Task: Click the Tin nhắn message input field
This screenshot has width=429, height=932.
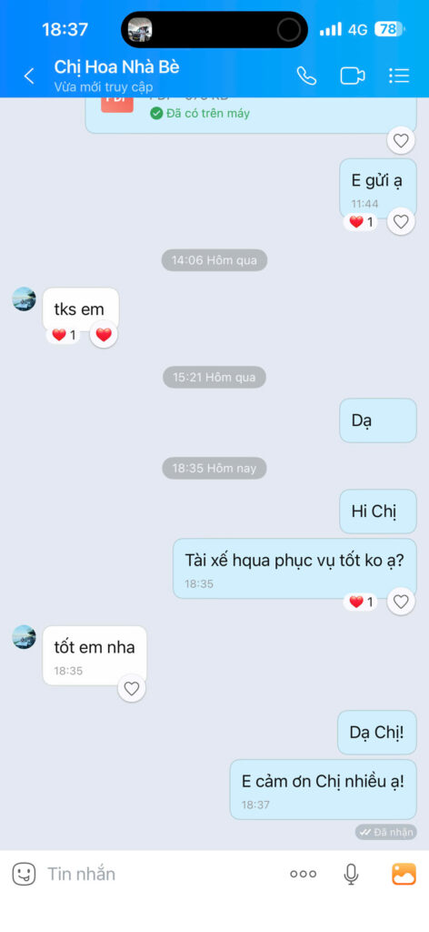Action: tap(160, 874)
